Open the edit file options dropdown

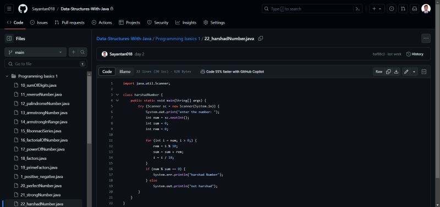(x=414, y=72)
